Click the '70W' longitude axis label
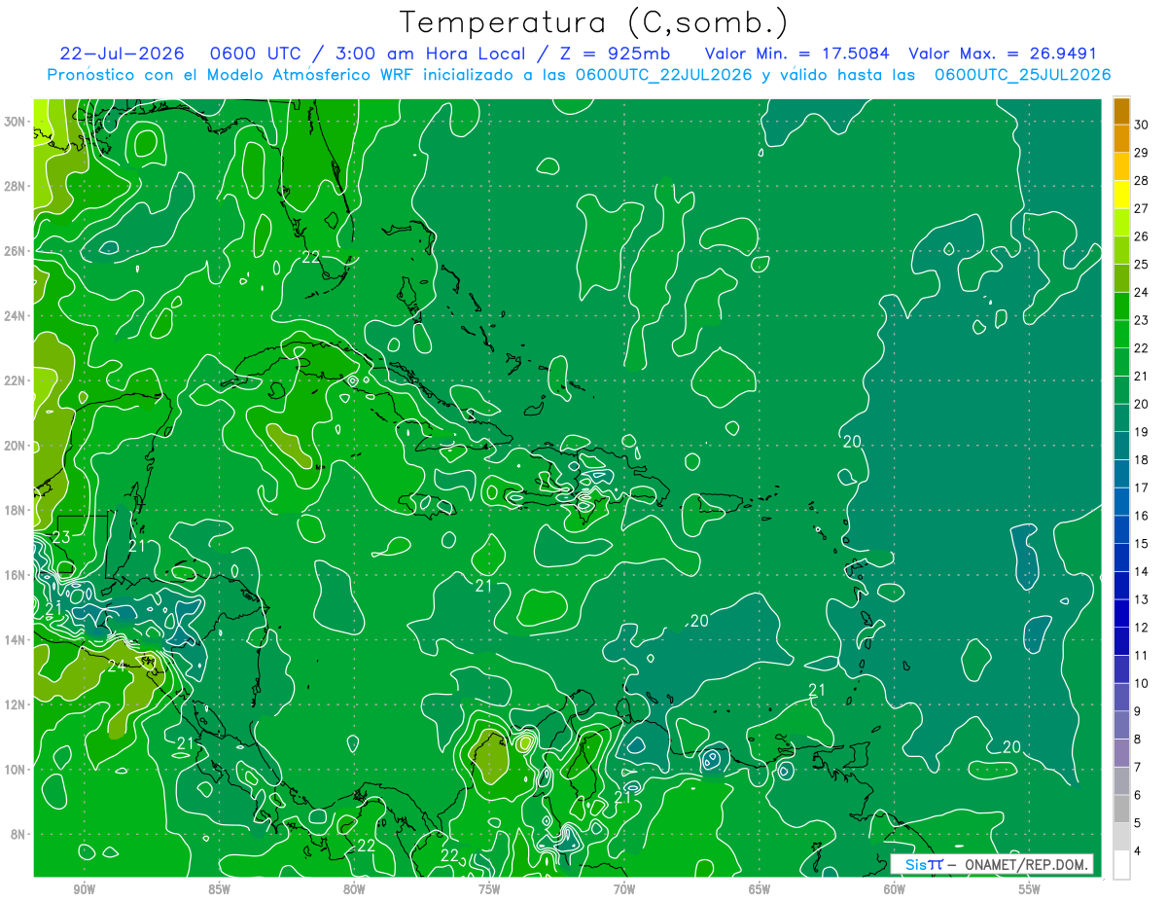Screen dimensions: 1167x902 (x=624, y=889)
